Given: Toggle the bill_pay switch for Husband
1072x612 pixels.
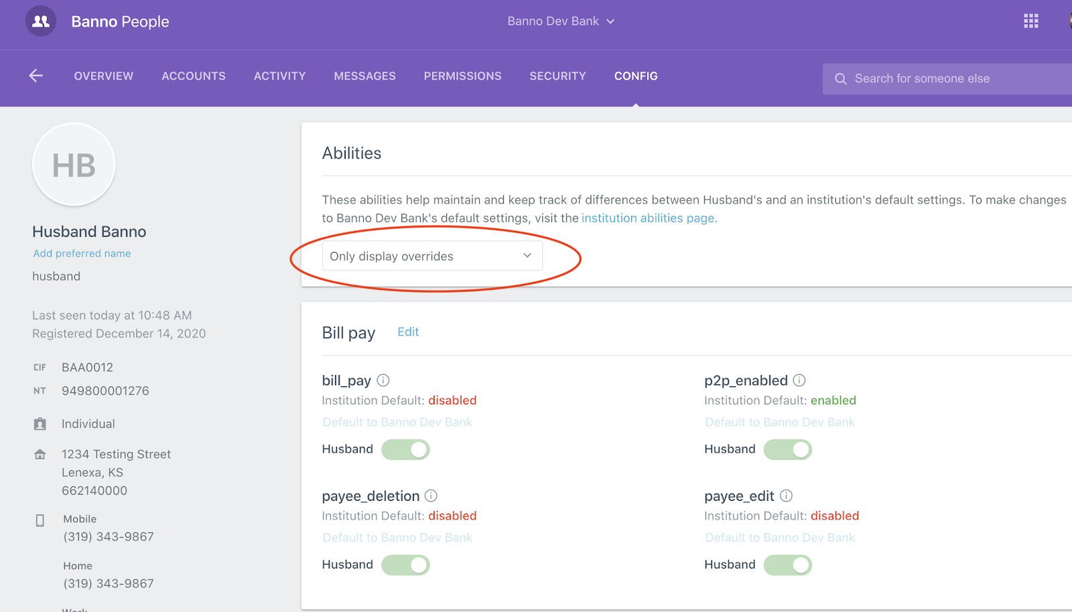Looking at the screenshot, I should [405, 449].
